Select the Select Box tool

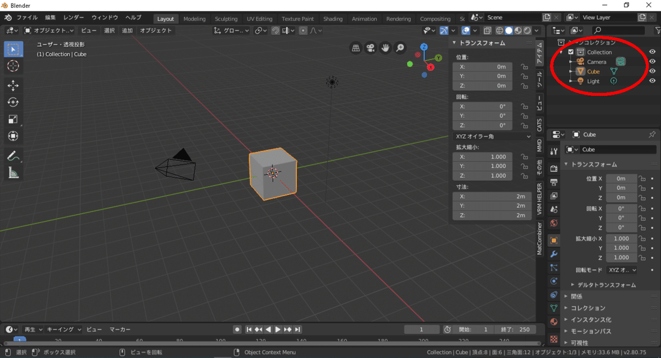pos(13,48)
